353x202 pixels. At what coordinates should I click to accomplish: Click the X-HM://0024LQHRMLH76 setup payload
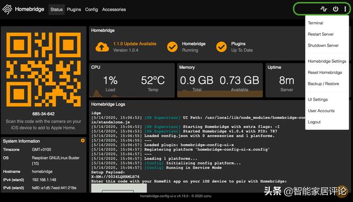pyautogui.click(x=115, y=177)
